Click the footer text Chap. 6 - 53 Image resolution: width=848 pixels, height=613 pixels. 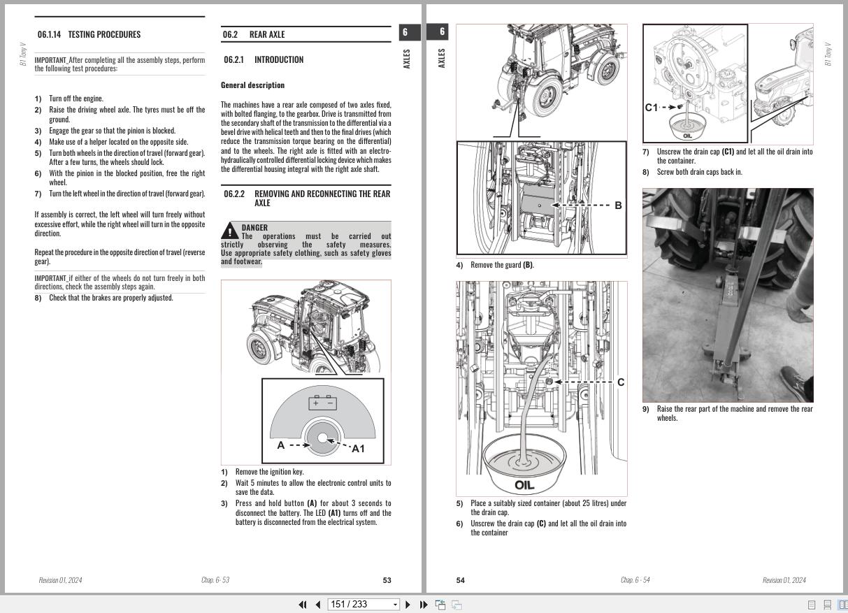[217, 579]
